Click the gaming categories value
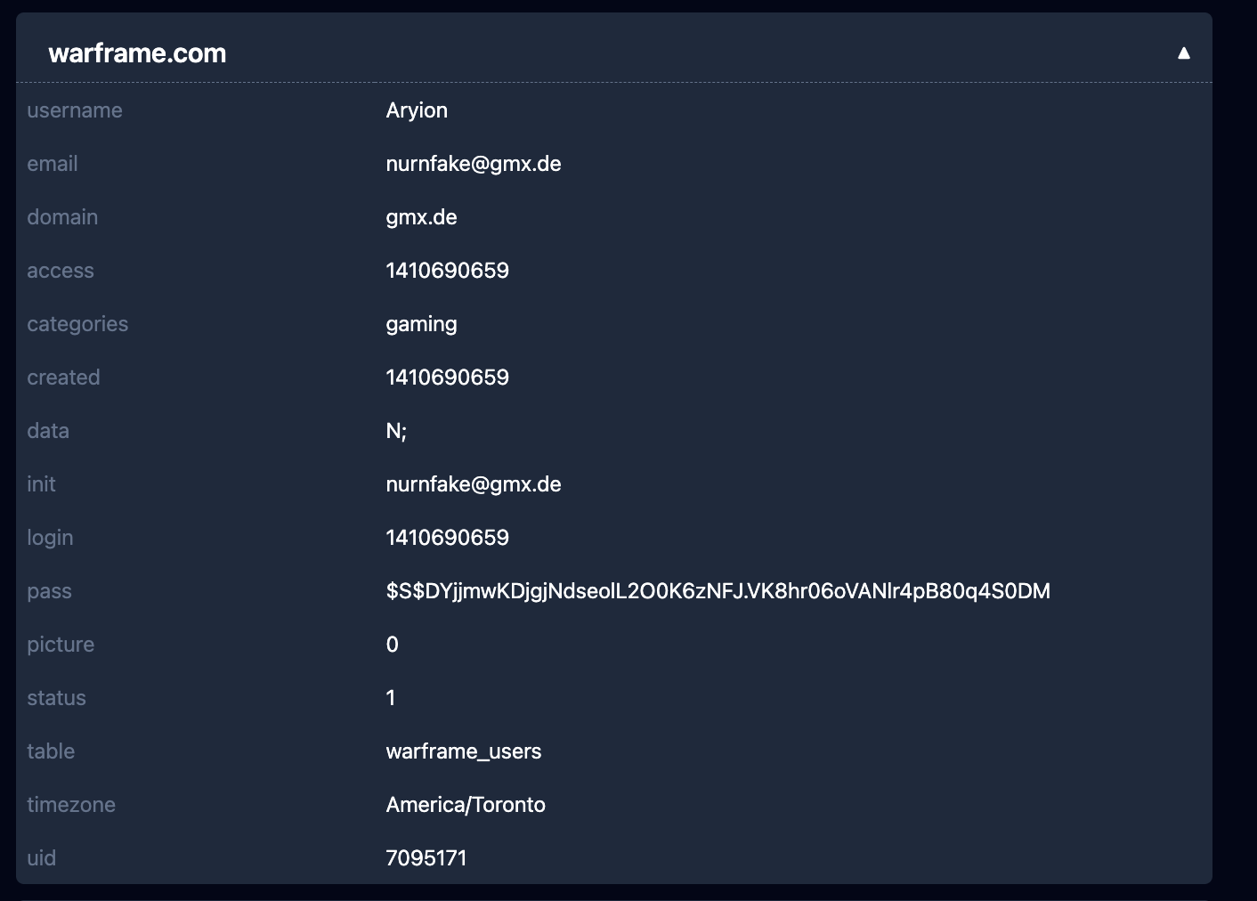1257x901 pixels. coord(421,324)
